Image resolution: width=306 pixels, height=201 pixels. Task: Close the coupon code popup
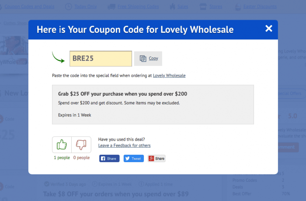coord(268,29)
